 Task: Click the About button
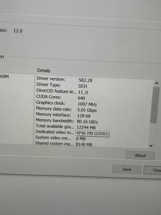[140, 155]
